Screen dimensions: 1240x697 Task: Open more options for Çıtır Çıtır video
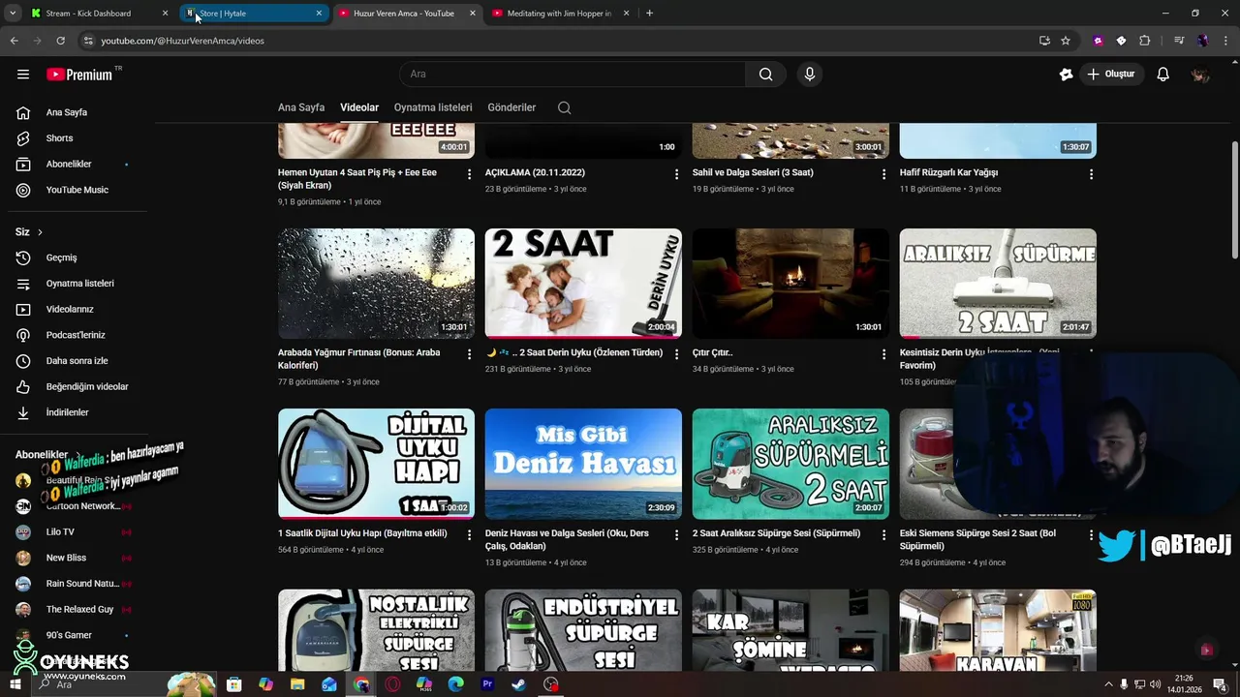(x=883, y=354)
